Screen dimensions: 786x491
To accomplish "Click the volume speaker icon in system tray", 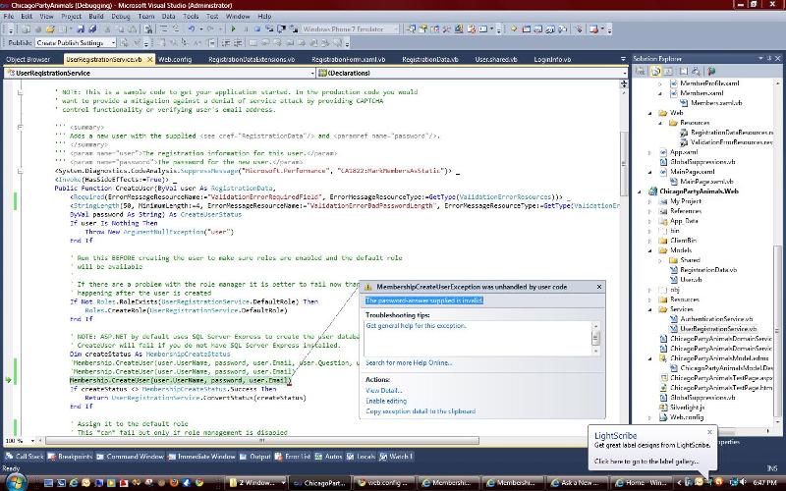I will click(x=743, y=482).
